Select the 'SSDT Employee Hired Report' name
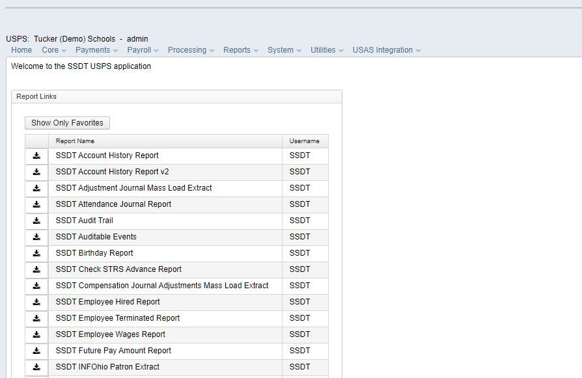 [x=107, y=302]
